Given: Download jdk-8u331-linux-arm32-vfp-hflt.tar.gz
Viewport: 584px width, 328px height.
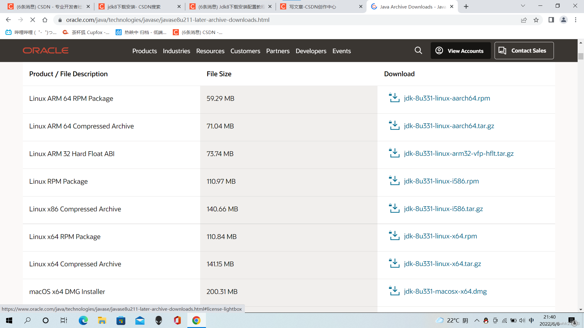Looking at the screenshot, I should coord(459,153).
